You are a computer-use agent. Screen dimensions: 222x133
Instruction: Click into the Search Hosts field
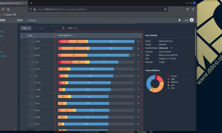click(47, 28)
